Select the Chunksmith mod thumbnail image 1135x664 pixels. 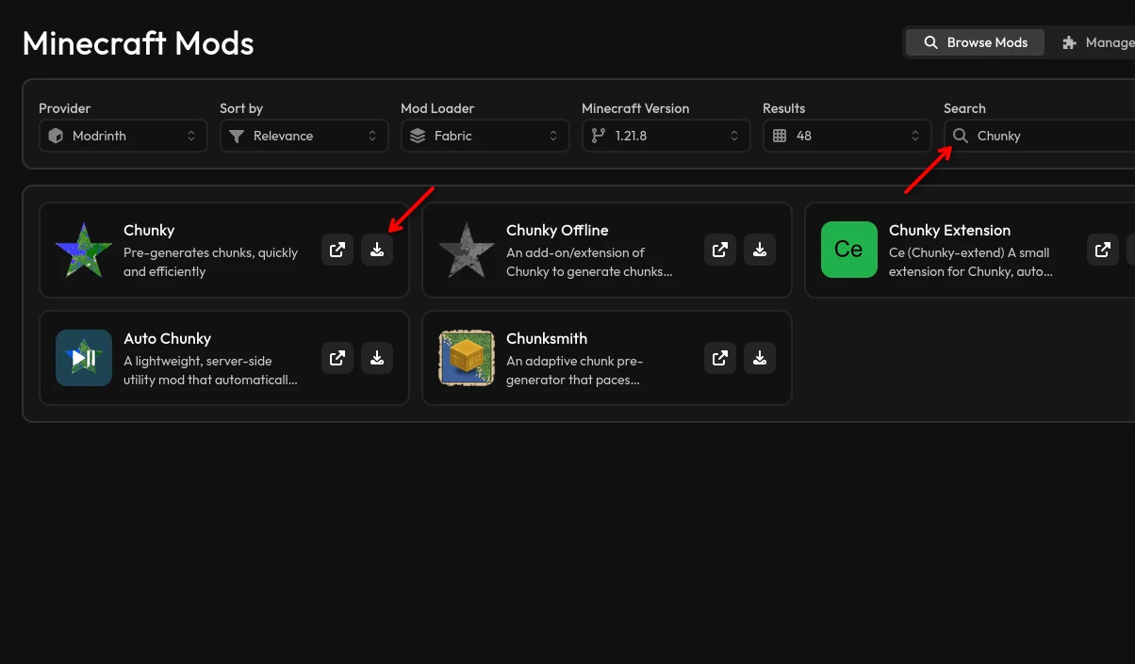[467, 358]
